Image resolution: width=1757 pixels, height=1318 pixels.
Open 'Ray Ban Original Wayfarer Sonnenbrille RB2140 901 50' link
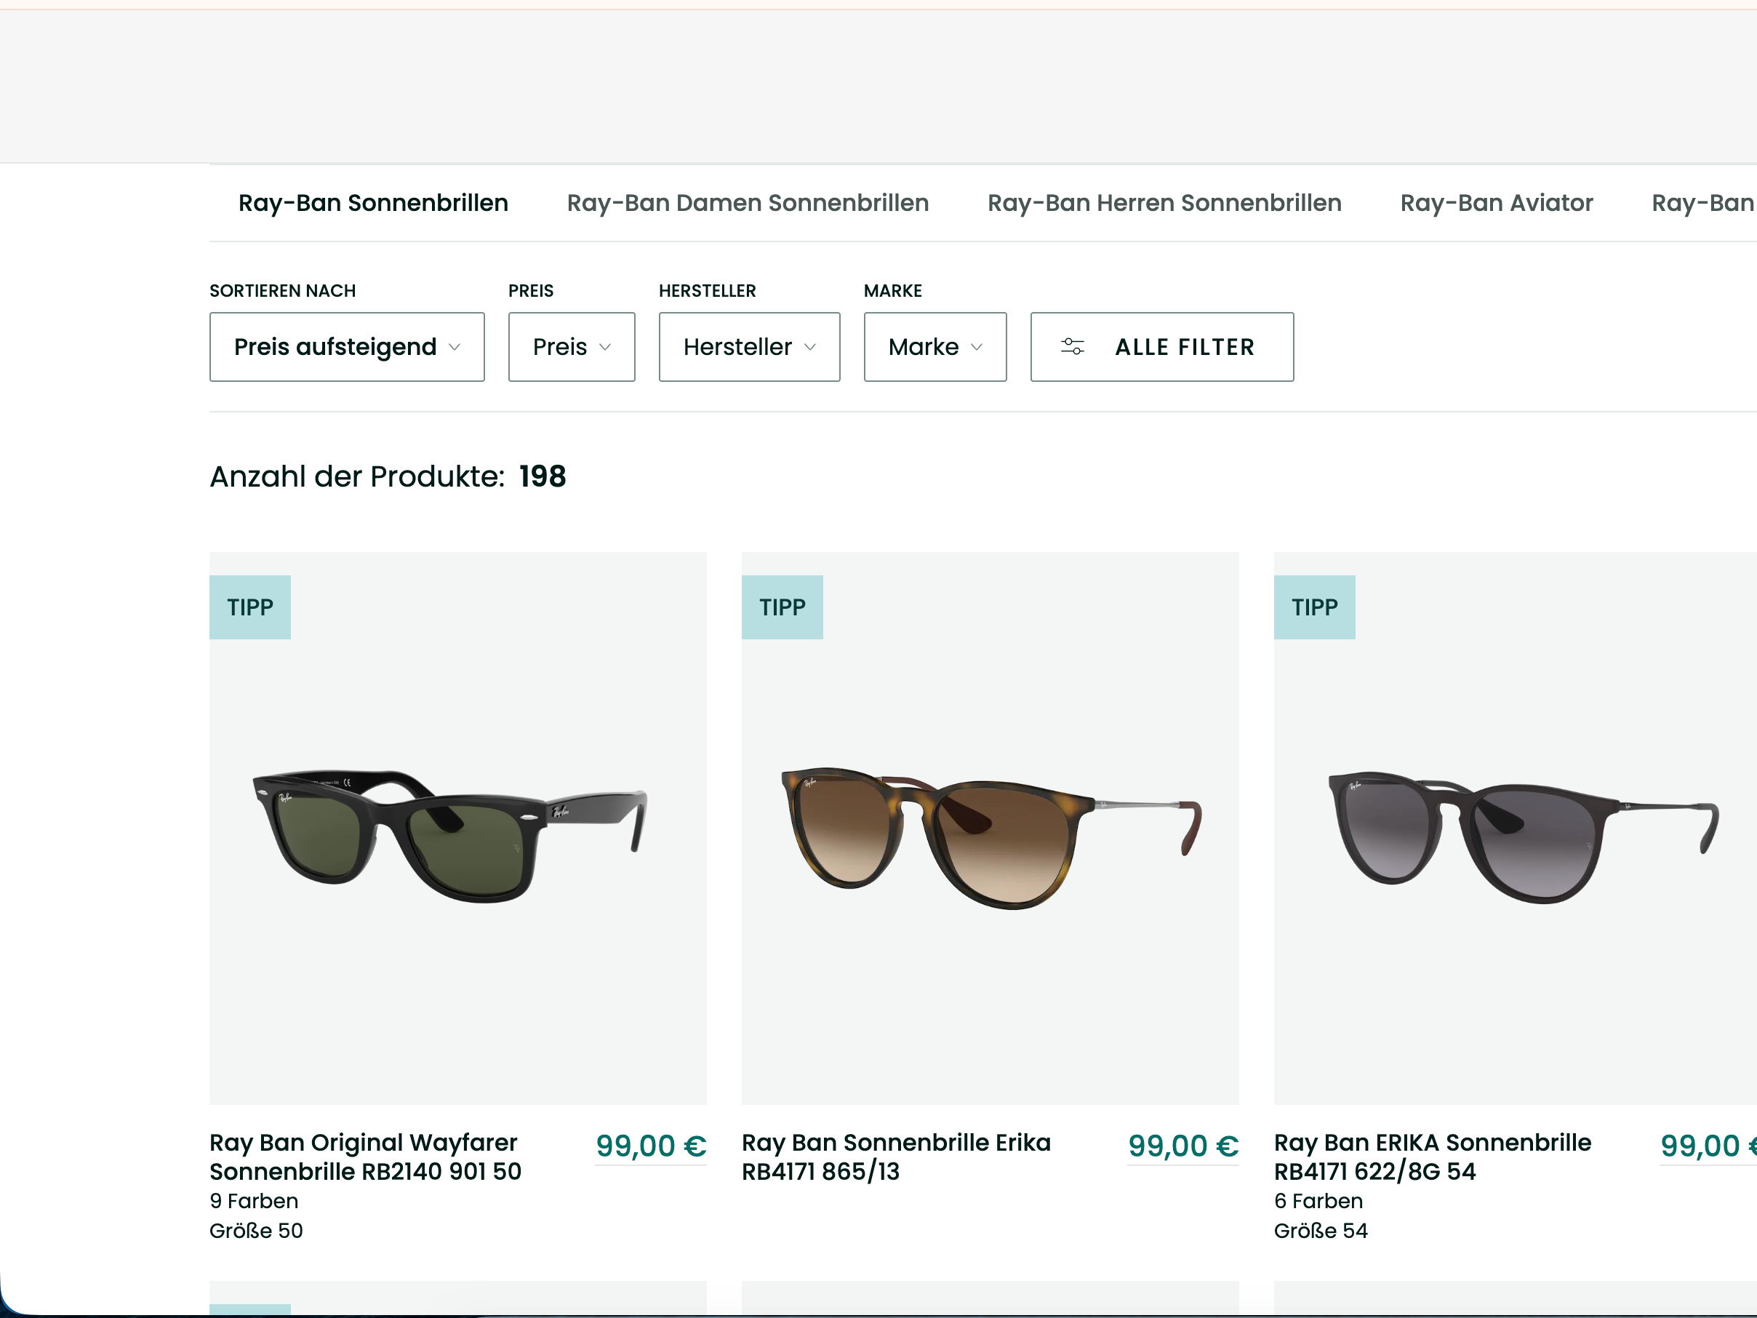pyautogui.click(x=365, y=1157)
